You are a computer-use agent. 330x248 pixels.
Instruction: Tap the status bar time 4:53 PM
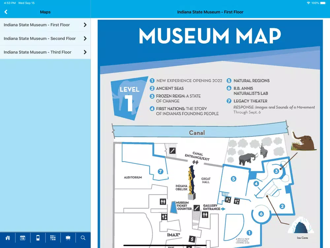pyautogui.click(x=10, y=3)
